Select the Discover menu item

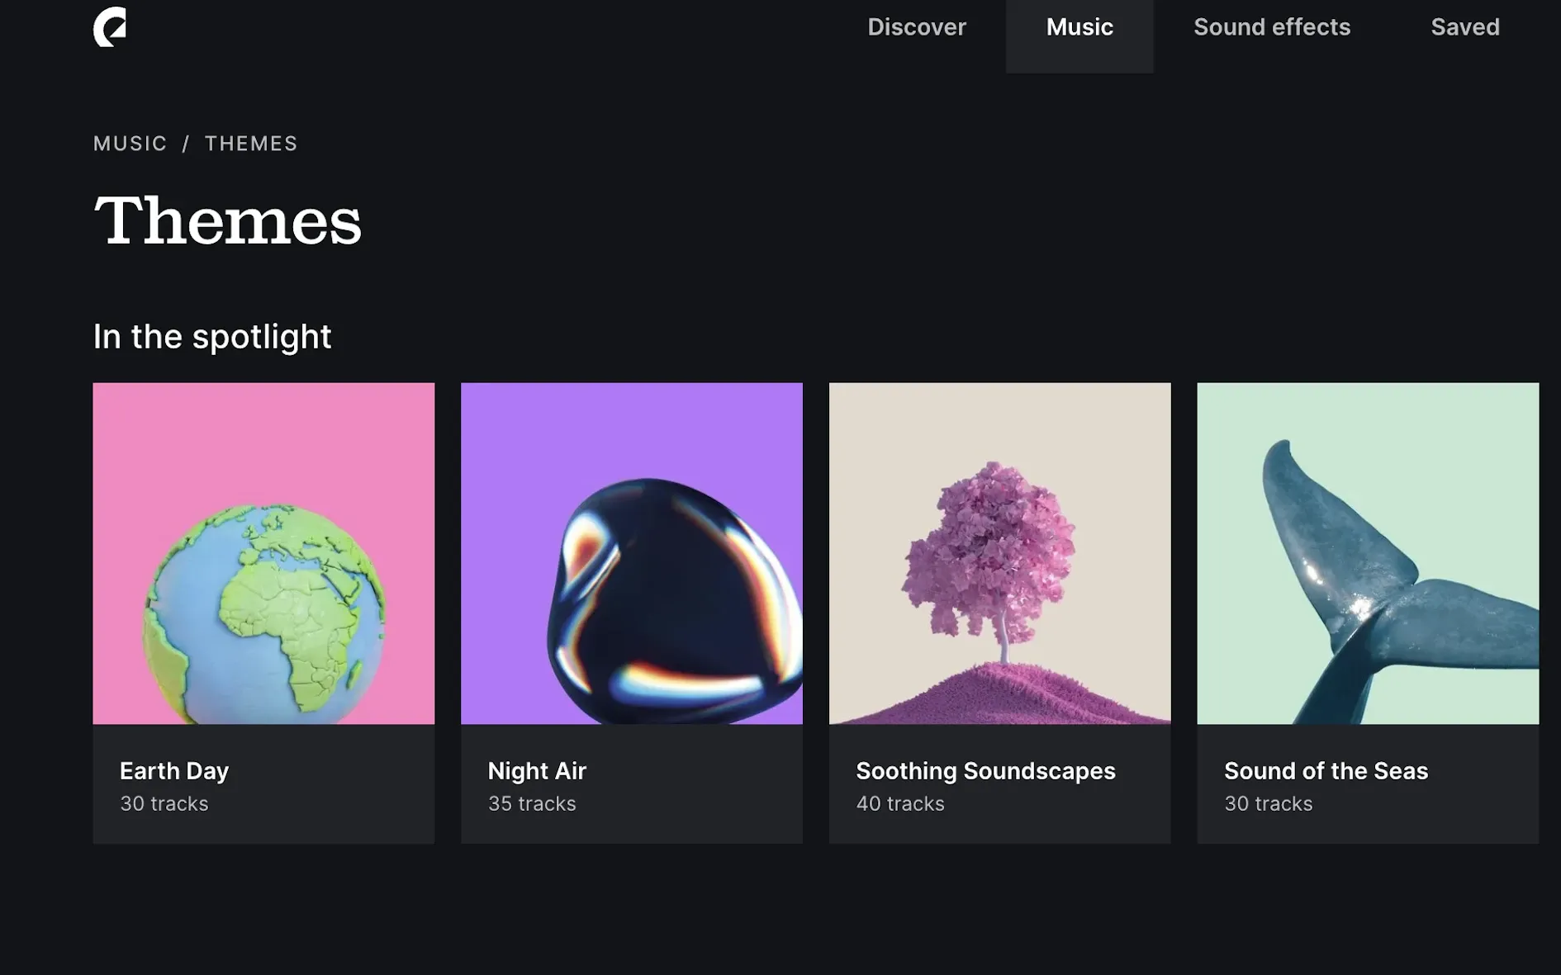click(x=917, y=27)
